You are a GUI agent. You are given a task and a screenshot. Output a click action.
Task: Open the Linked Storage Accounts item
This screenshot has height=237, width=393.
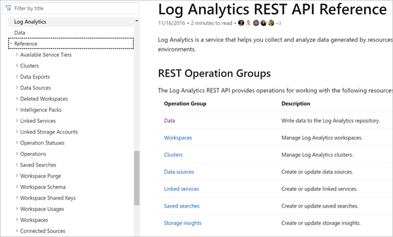click(x=49, y=132)
